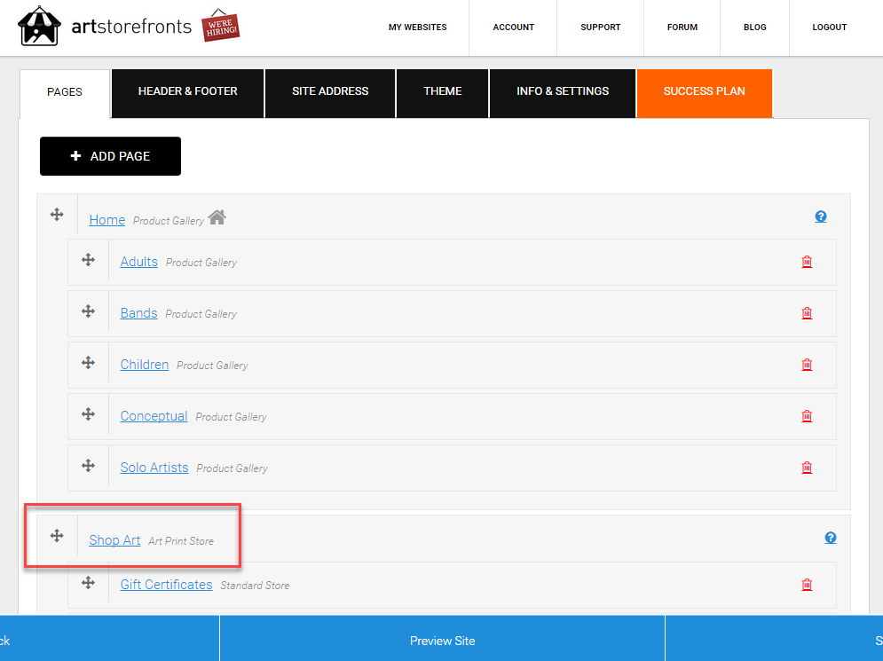This screenshot has width=883, height=661.
Task: Click the move handle next to Shop Art
Action: point(57,535)
